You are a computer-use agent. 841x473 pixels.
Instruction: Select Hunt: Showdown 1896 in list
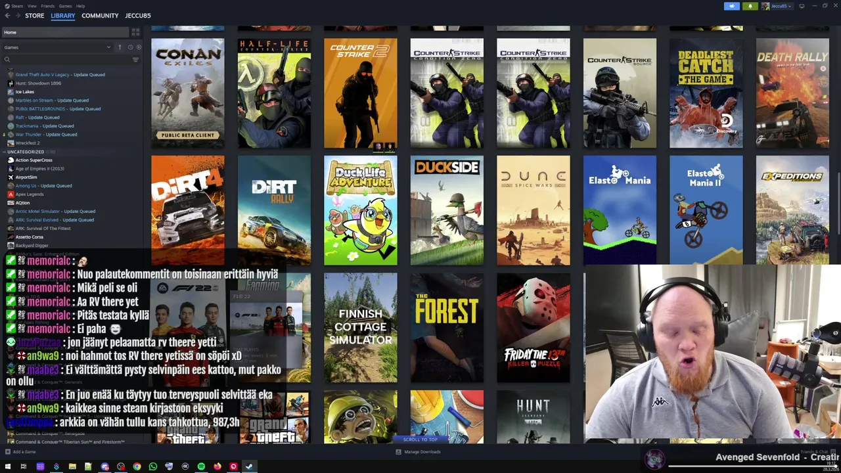(x=38, y=83)
